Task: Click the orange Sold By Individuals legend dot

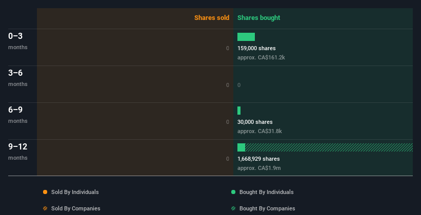Action: point(45,192)
